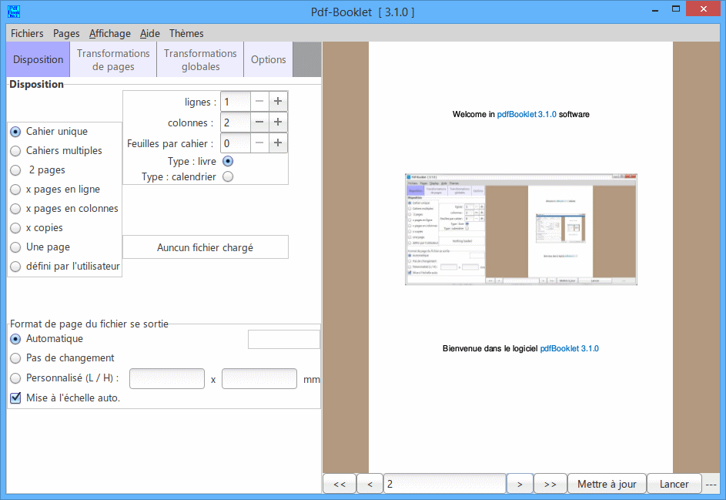Click the Mettre à jour button
Image resolution: width=726 pixels, height=500 pixels.
pyautogui.click(x=607, y=484)
